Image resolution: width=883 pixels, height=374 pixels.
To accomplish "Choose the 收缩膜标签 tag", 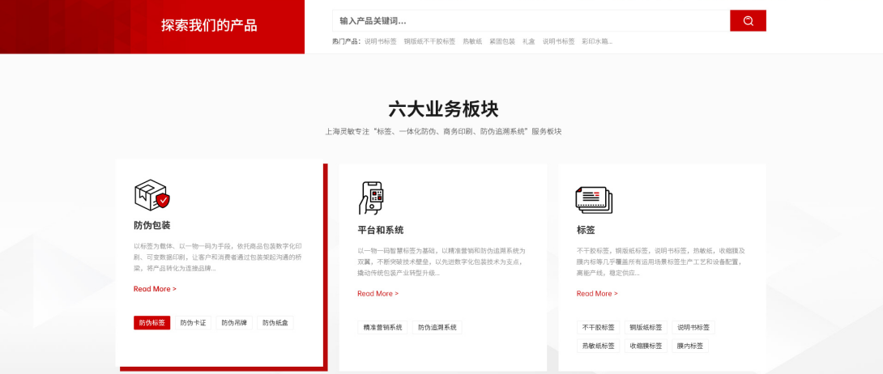I will pyautogui.click(x=646, y=346).
